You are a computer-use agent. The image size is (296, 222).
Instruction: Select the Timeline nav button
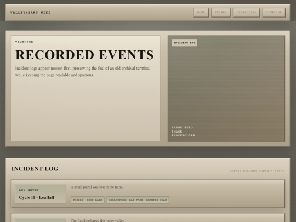[274, 13]
